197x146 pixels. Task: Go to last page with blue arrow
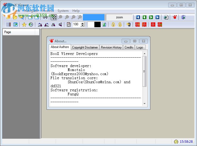point(157,17)
